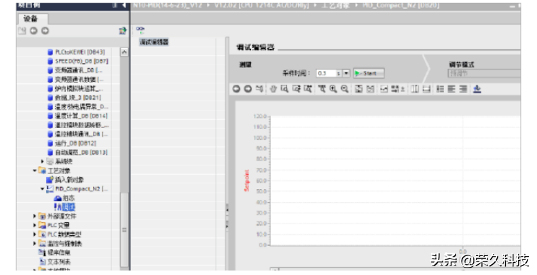This screenshot has height=275, width=537.
Task: Open the tuning mode dropdown
Action: [483, 73]
